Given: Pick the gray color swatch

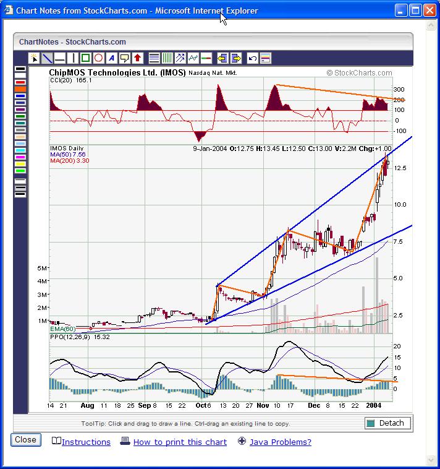Looking at the screenshot, I should click(20, 130).
